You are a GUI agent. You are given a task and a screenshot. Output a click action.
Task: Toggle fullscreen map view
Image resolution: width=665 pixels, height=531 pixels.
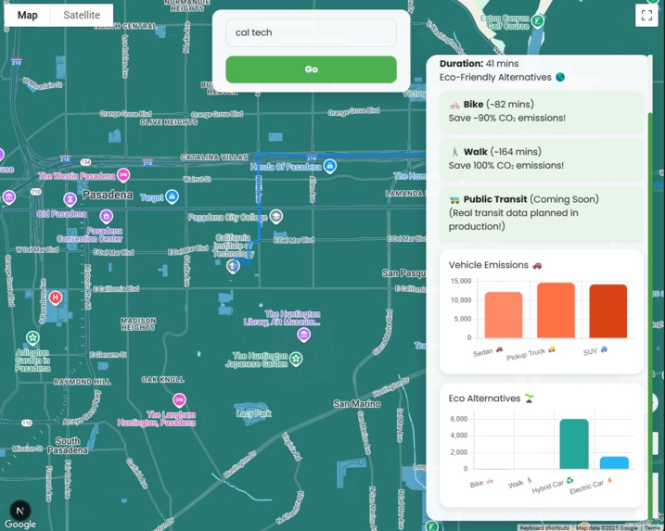pyautogui.click(x=646, y=15)
